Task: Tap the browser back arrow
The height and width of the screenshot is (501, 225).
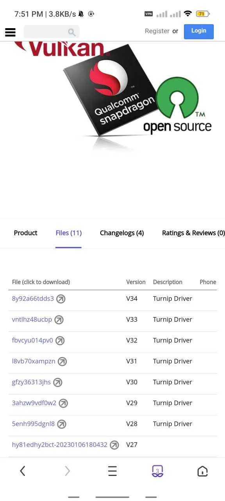Action: 23,471
